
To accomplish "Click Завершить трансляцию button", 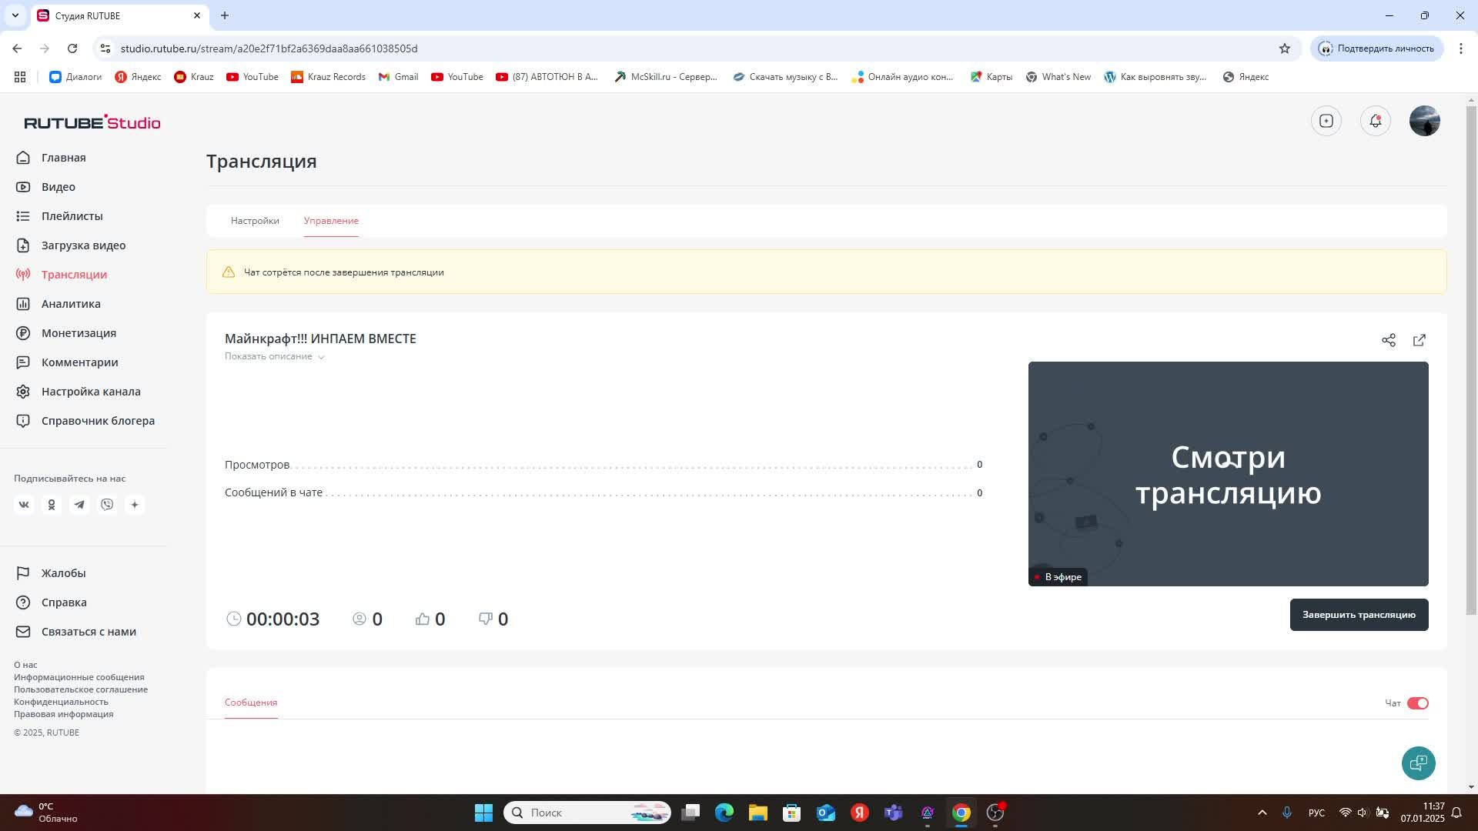I will (1359, 614).
